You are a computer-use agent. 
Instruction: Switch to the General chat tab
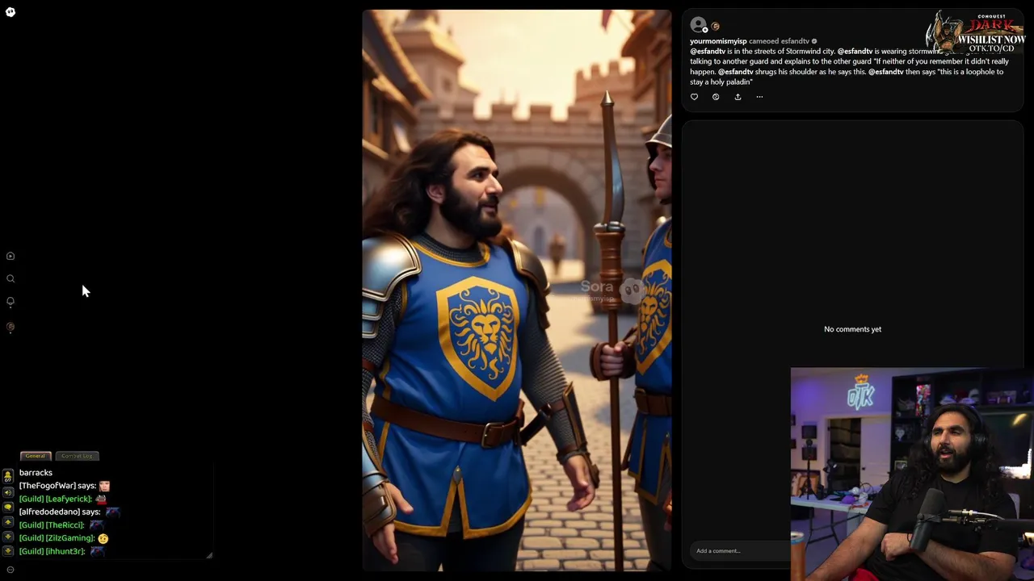[x=36, y=456]
